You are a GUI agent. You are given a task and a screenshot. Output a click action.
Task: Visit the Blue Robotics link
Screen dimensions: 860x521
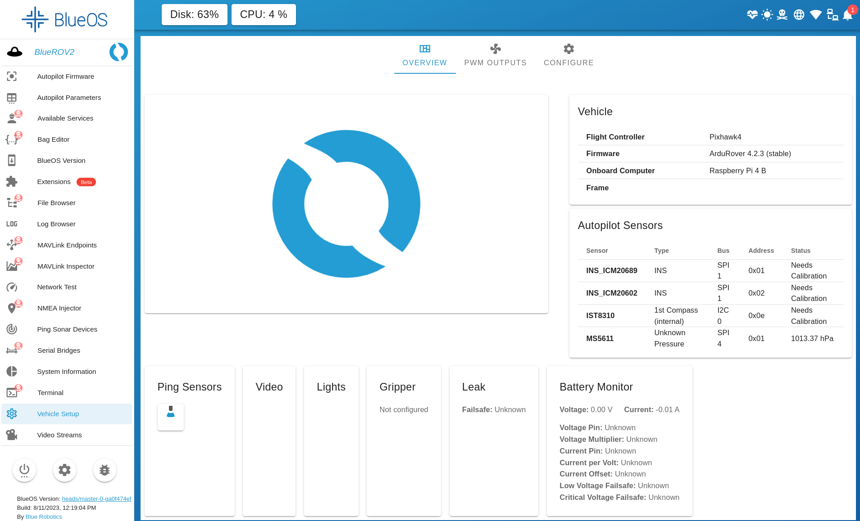point(43,517)
